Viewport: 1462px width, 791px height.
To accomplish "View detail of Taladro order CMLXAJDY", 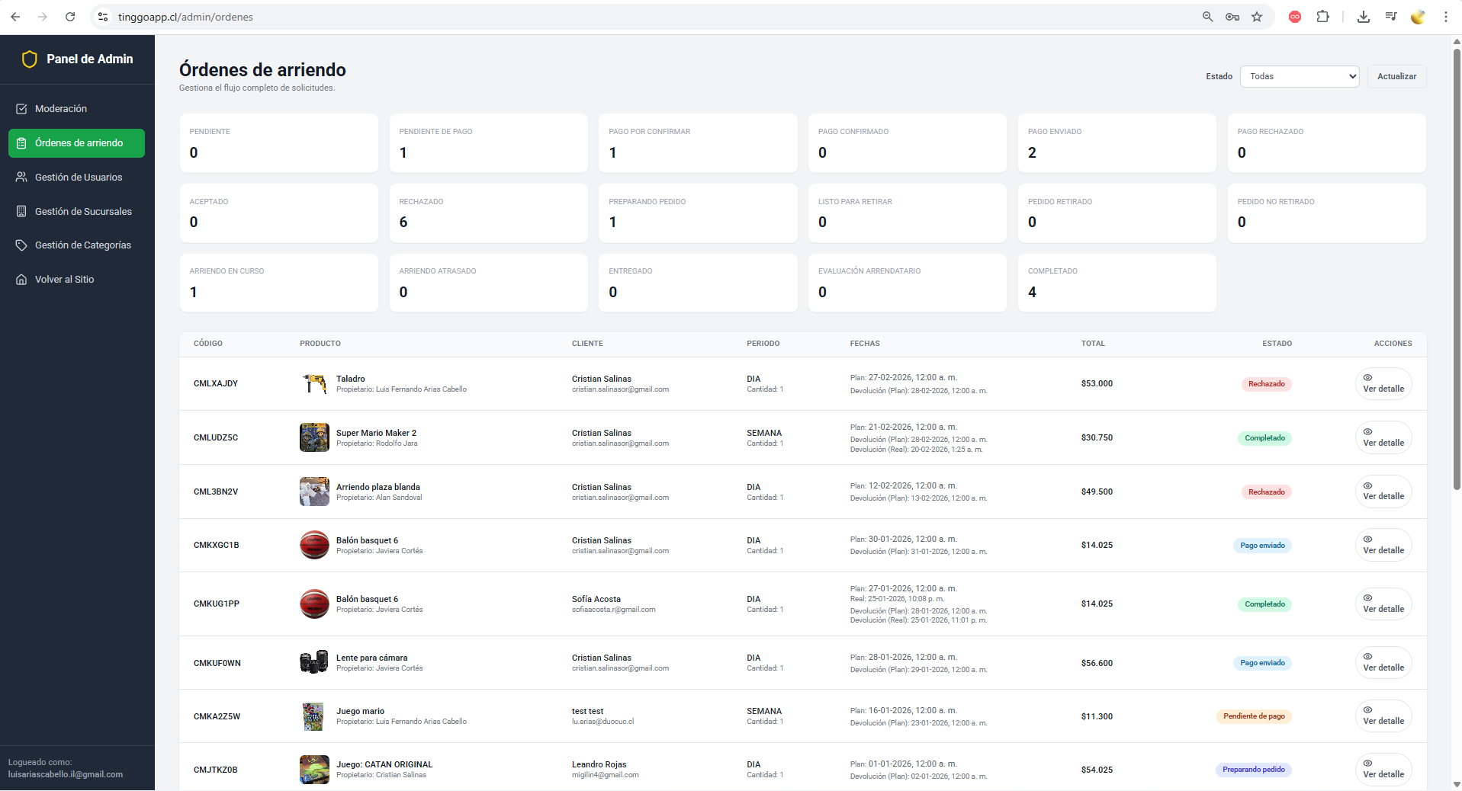I will pos(1383,384).
